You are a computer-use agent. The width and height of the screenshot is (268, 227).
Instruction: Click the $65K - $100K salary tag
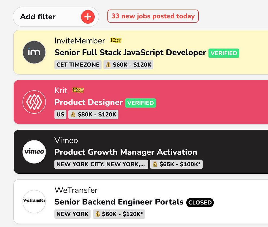click(176, 164)
